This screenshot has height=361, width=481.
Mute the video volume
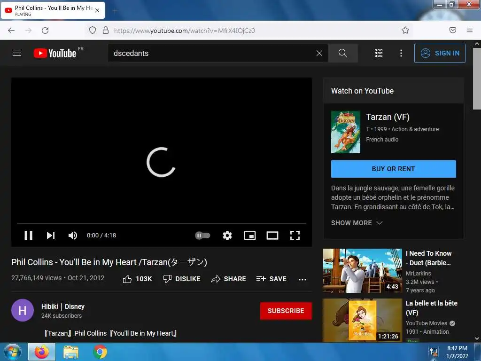coord(73,235)
